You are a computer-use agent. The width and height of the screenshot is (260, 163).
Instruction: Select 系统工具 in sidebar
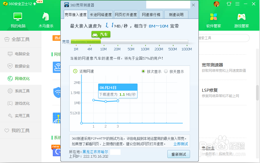coord(21,91)
